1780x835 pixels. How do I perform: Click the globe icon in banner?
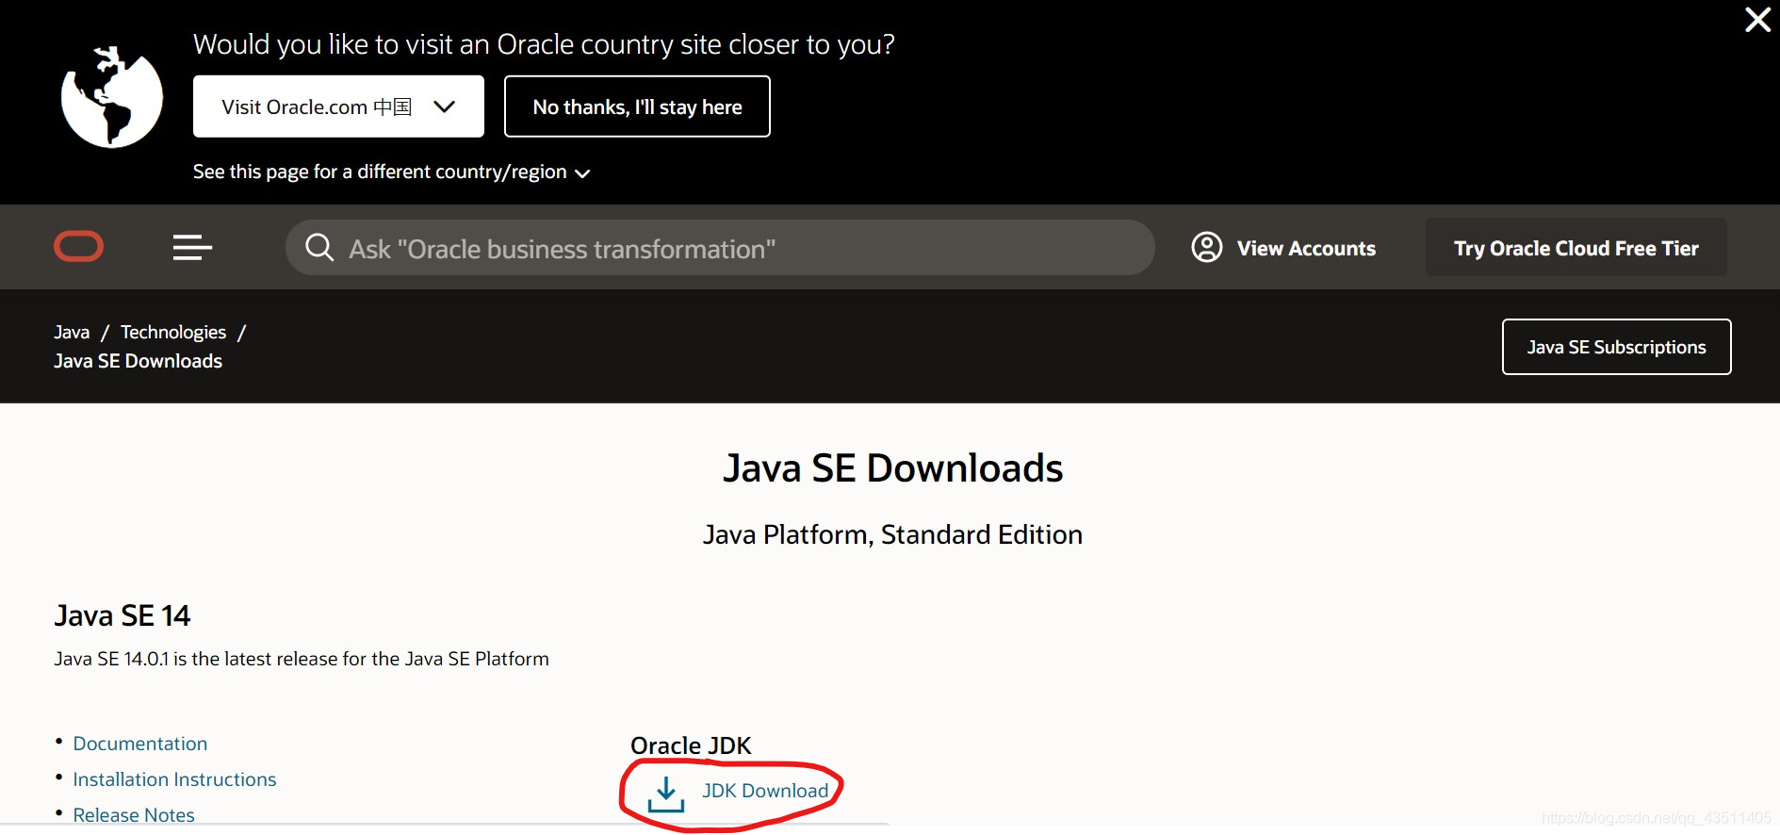[112, 97]
